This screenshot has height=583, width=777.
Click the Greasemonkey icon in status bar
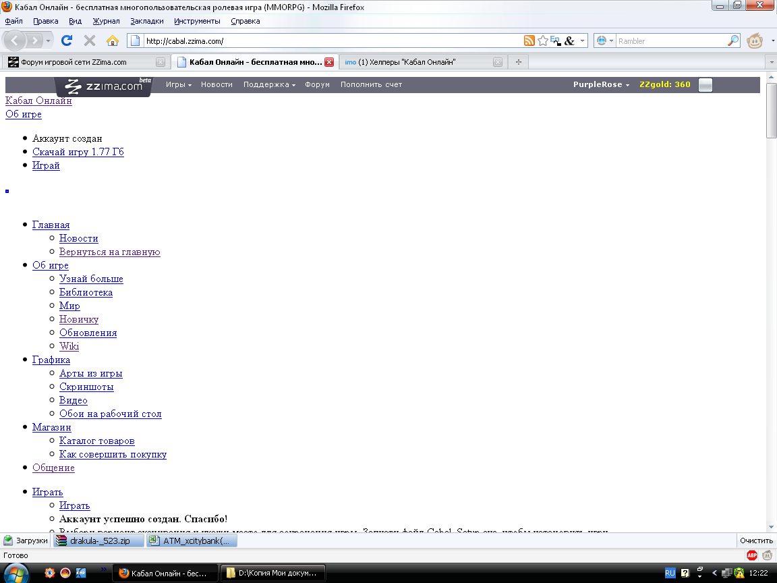point(767,555)
